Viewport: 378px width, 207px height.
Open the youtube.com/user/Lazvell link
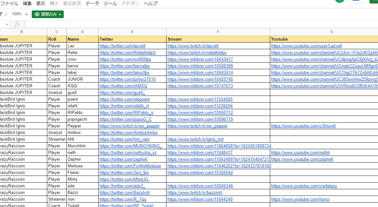(306, 46)
